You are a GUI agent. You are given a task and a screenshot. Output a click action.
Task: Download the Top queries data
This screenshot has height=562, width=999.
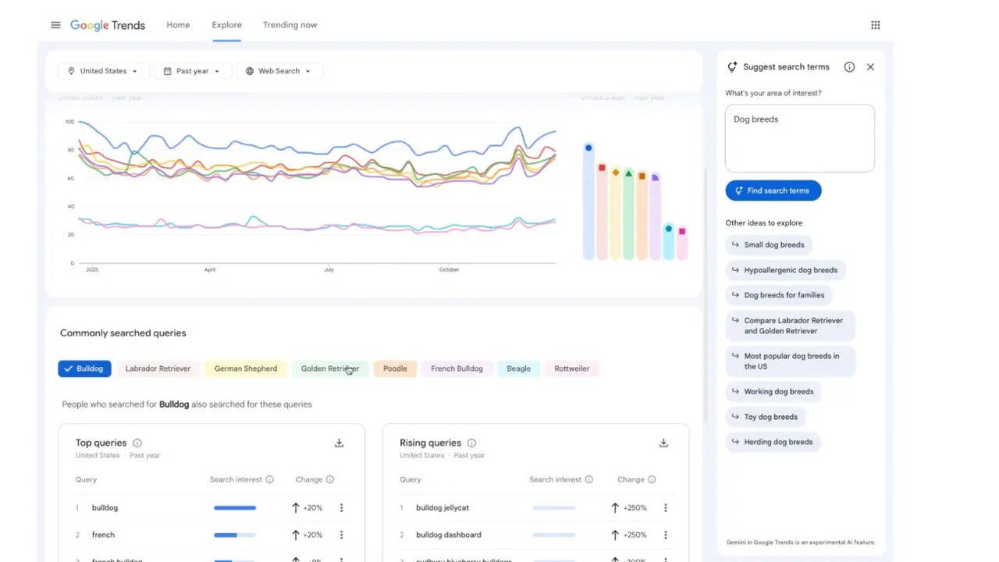click(339, 443)
